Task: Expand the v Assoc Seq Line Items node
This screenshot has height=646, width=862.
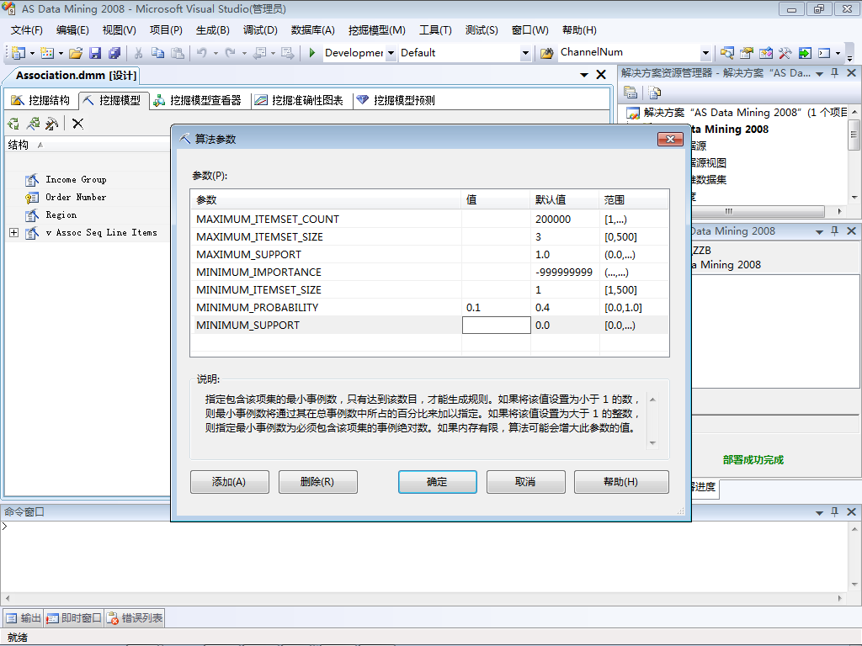Action: pyautogui.click(x=14, y=232)
